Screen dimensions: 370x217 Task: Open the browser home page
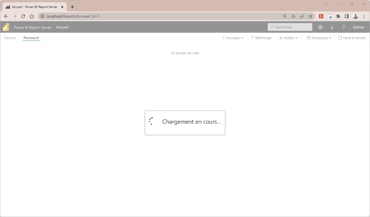coord(32,16)
